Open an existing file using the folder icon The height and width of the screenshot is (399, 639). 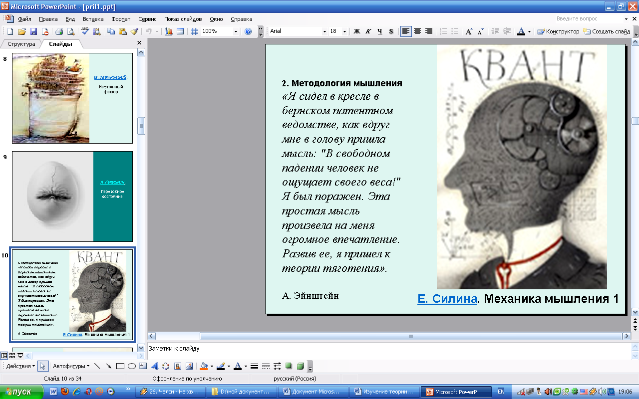pyautogui.click(x=22, y=31)
